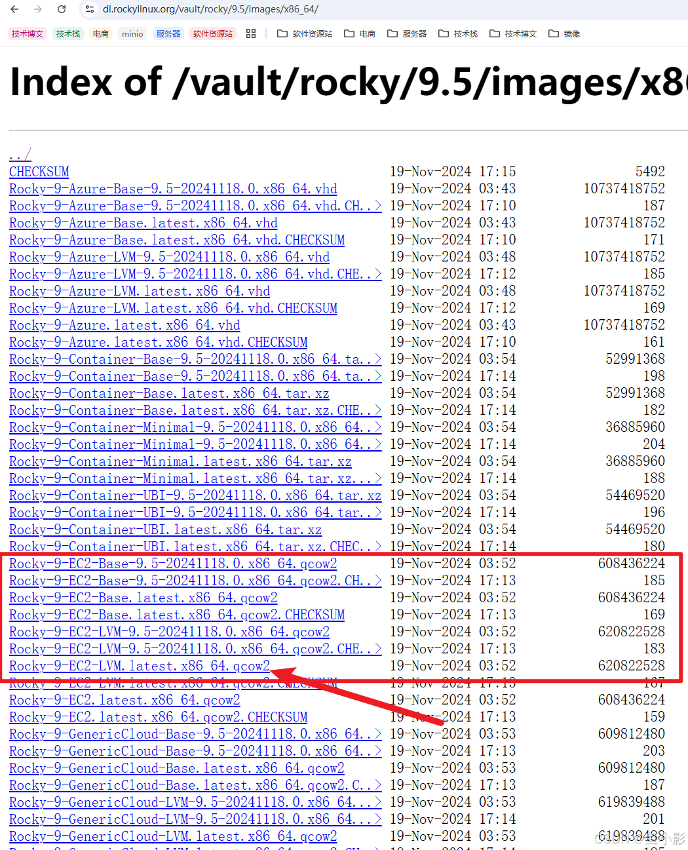
Task: Open the 软件资源站 red bookmark tag
Action: 213,33
